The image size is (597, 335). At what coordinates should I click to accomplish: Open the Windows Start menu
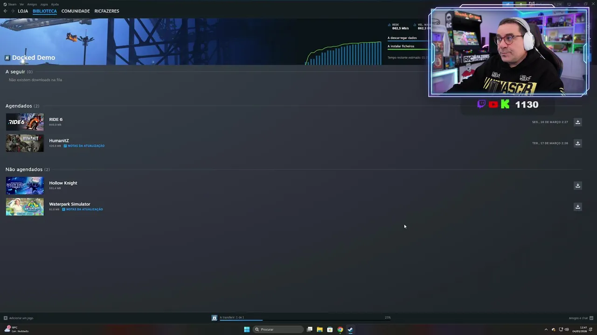247,329
